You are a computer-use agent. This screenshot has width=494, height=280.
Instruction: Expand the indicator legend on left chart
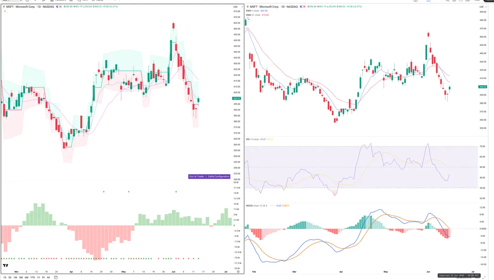tap(5, 11)
